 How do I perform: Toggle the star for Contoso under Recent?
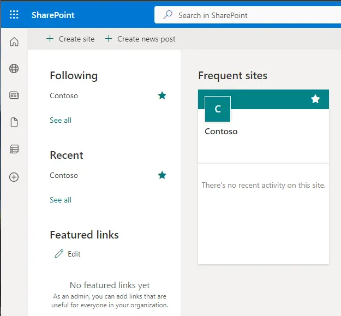162,175
